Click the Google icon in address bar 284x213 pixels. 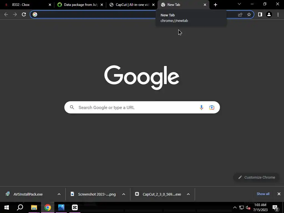click(x=35, y=14)
